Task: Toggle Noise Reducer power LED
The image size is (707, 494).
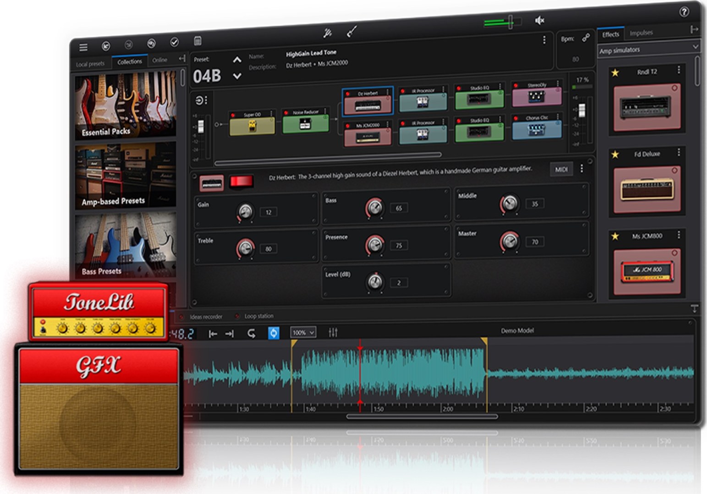Action: coord(286,113)
